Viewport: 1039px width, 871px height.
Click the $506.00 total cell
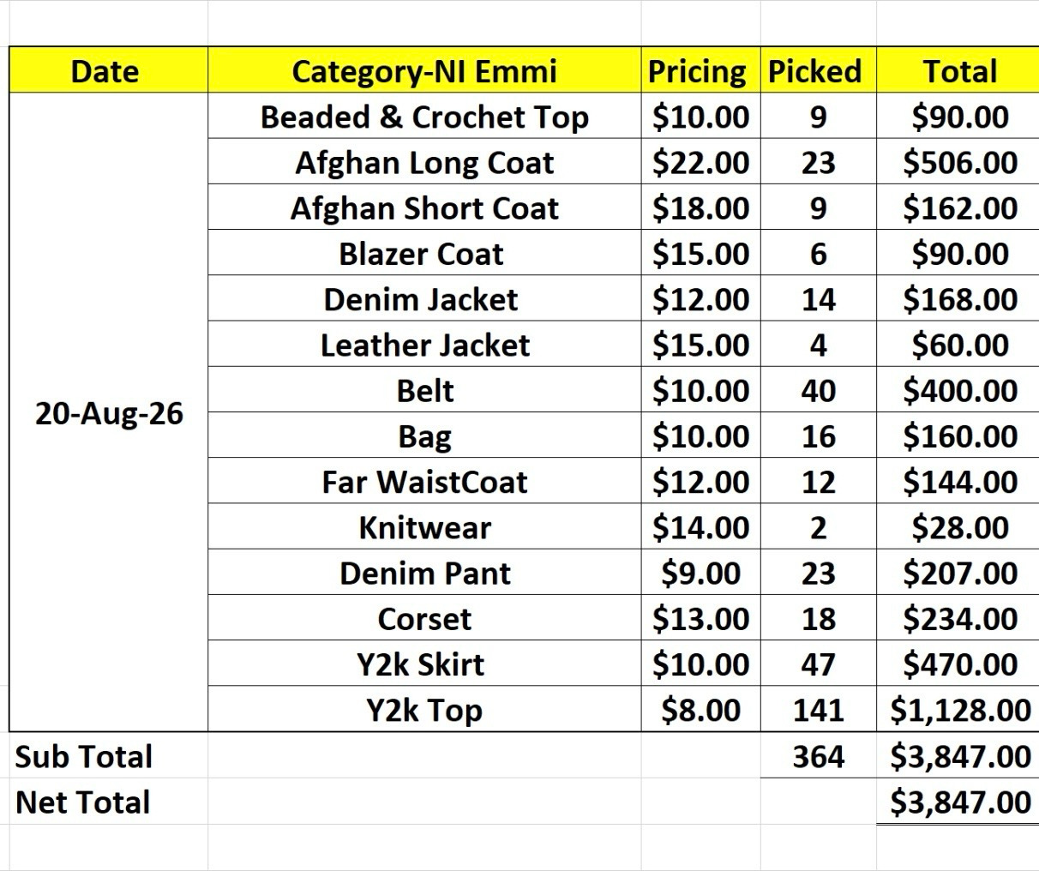[958, 161]
